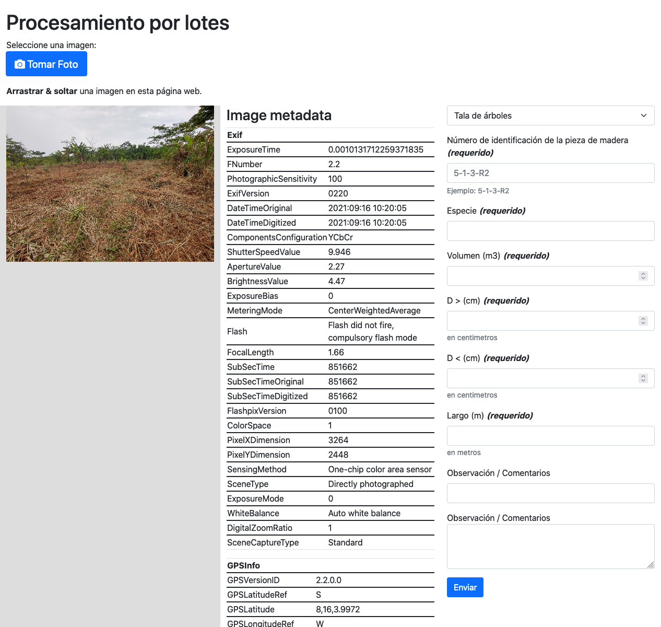661x627 pixels.
Task: Click the Exif section header
Action: tap(234, 135)
